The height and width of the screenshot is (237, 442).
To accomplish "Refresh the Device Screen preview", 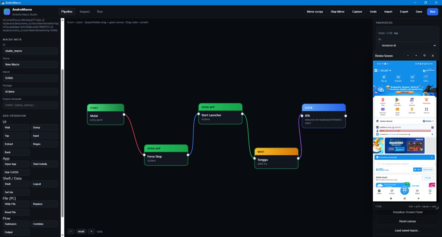I will coord(424,55).
